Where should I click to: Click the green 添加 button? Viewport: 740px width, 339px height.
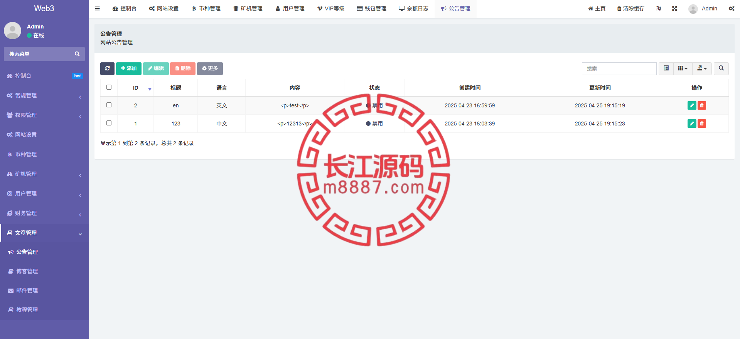(x=129, y=68)
